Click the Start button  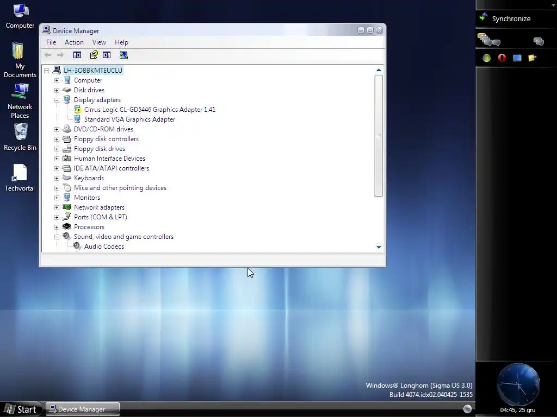click(21, 409)
